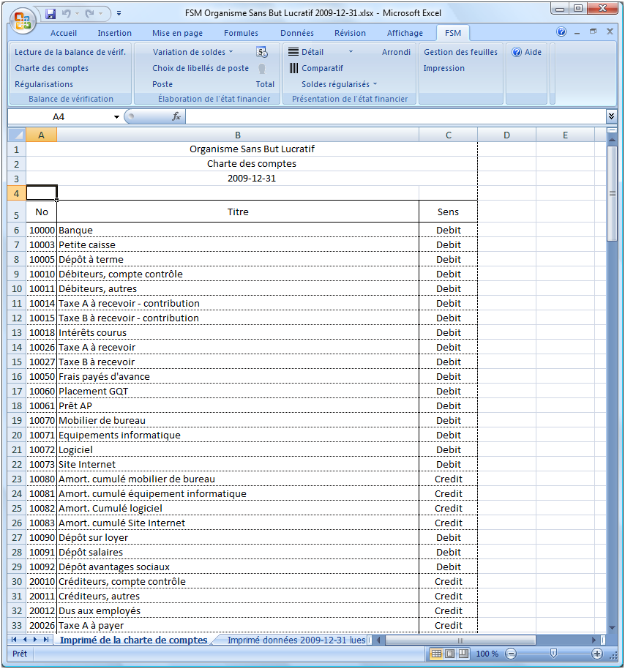Click the zoom slider handle

[x=554, y=654]
